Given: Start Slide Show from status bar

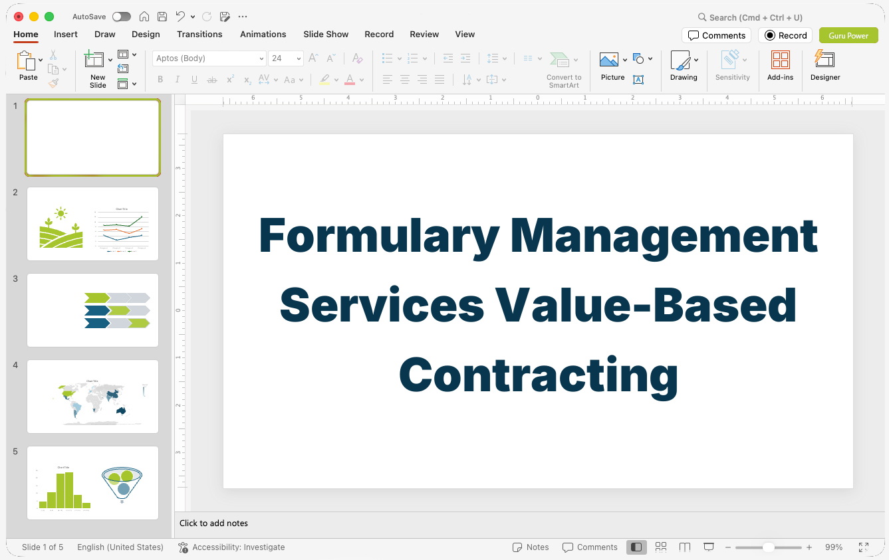Looking at the screenshot, I should (709, 547).
